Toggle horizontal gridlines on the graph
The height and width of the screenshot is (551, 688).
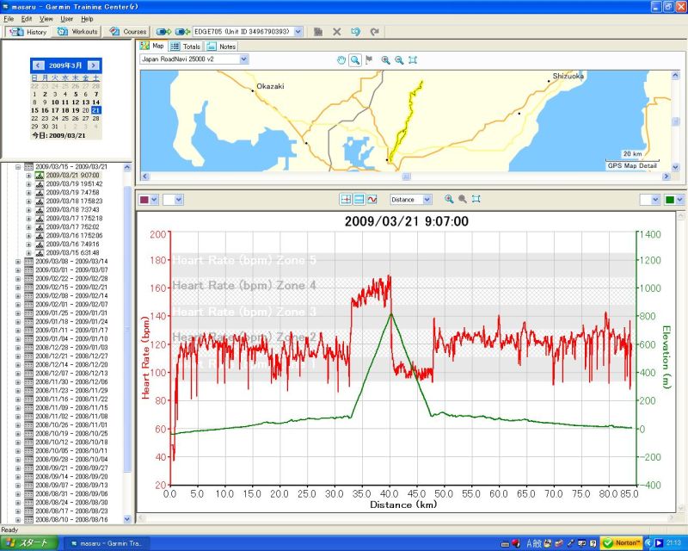point(359,200)
